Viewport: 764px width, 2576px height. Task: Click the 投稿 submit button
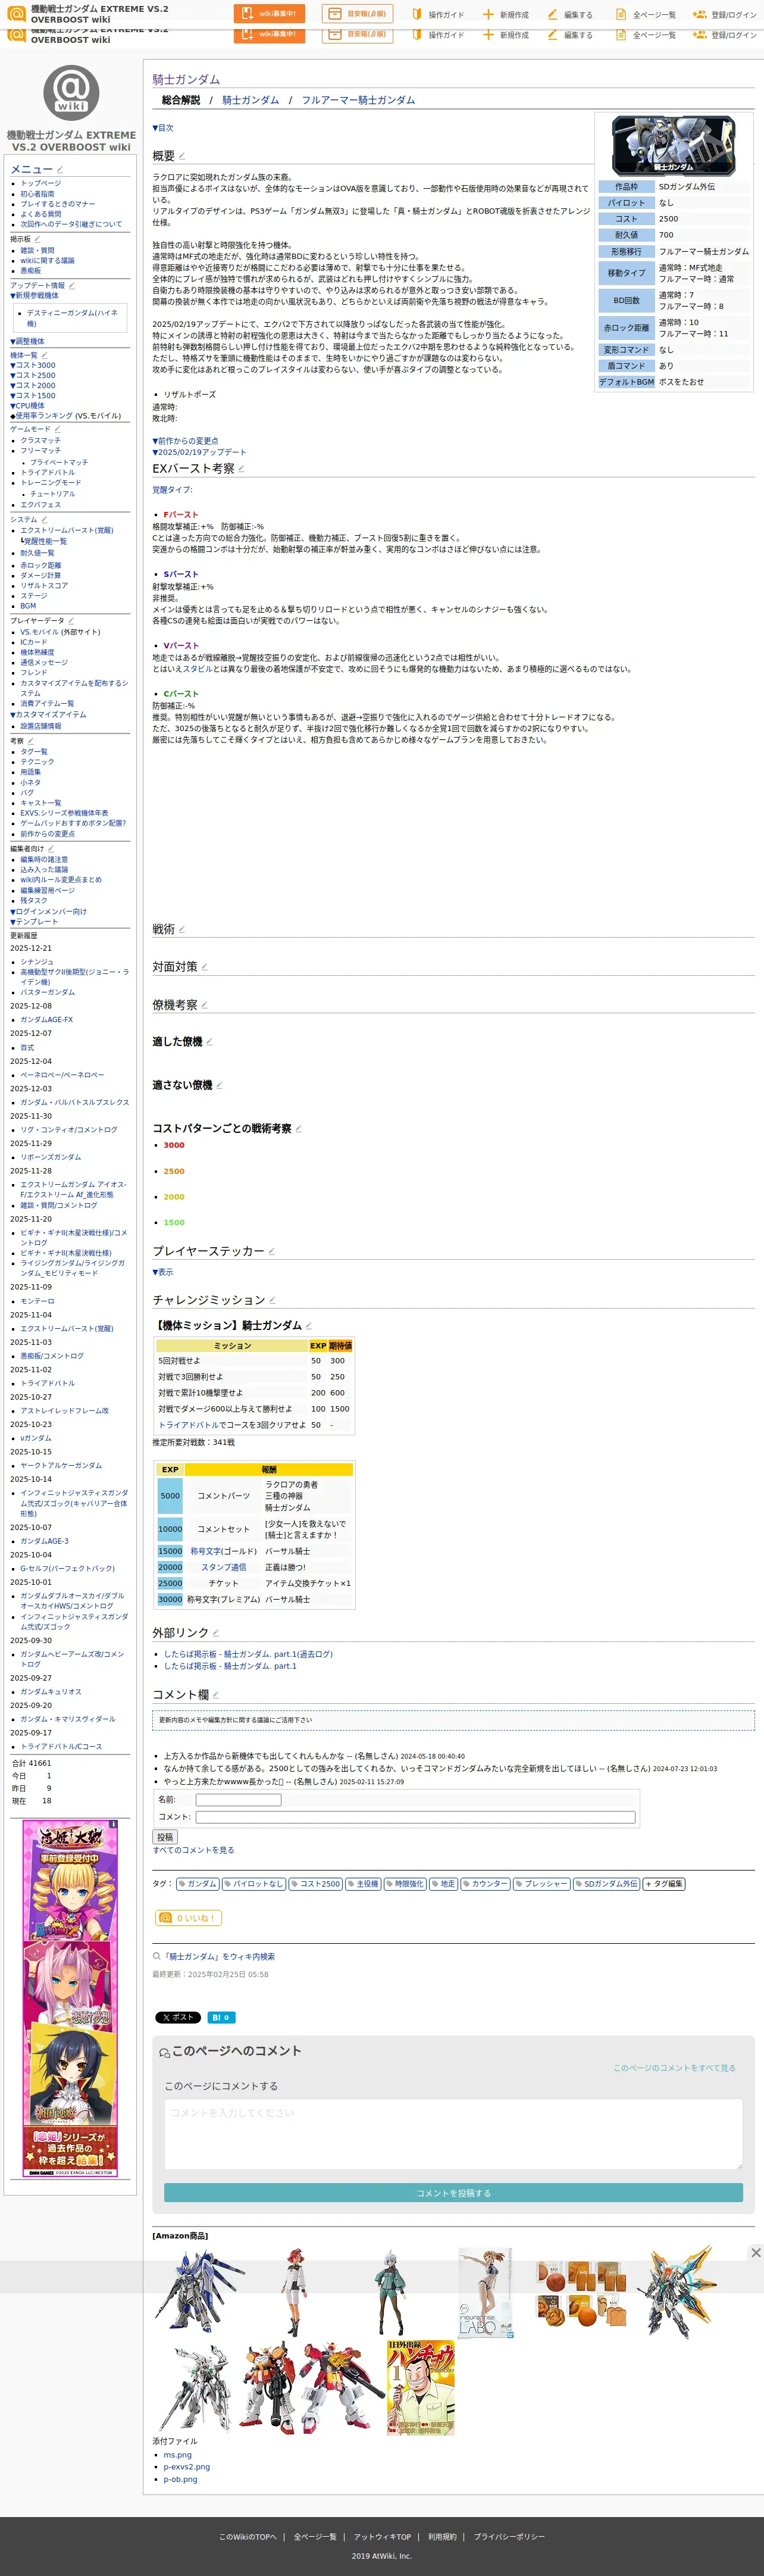[x=165, y=1837]
